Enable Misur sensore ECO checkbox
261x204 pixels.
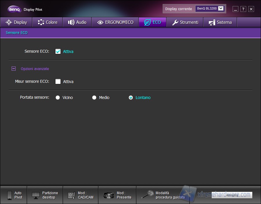(58, 82)
